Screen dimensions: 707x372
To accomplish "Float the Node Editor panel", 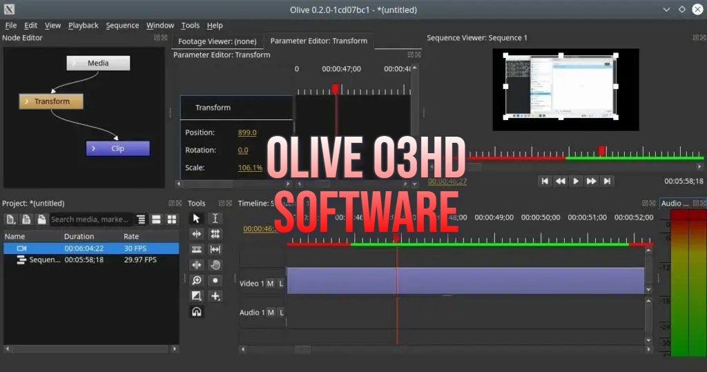I will 157,38.
